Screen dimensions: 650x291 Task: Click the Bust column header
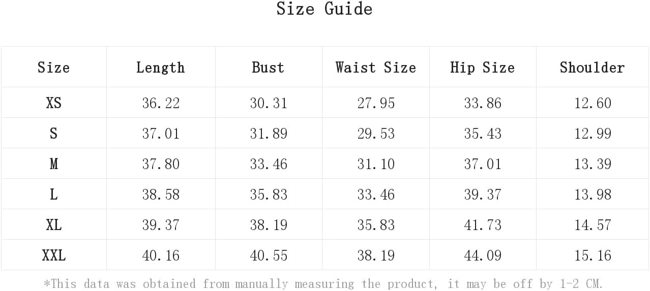[x=268, y=68]
